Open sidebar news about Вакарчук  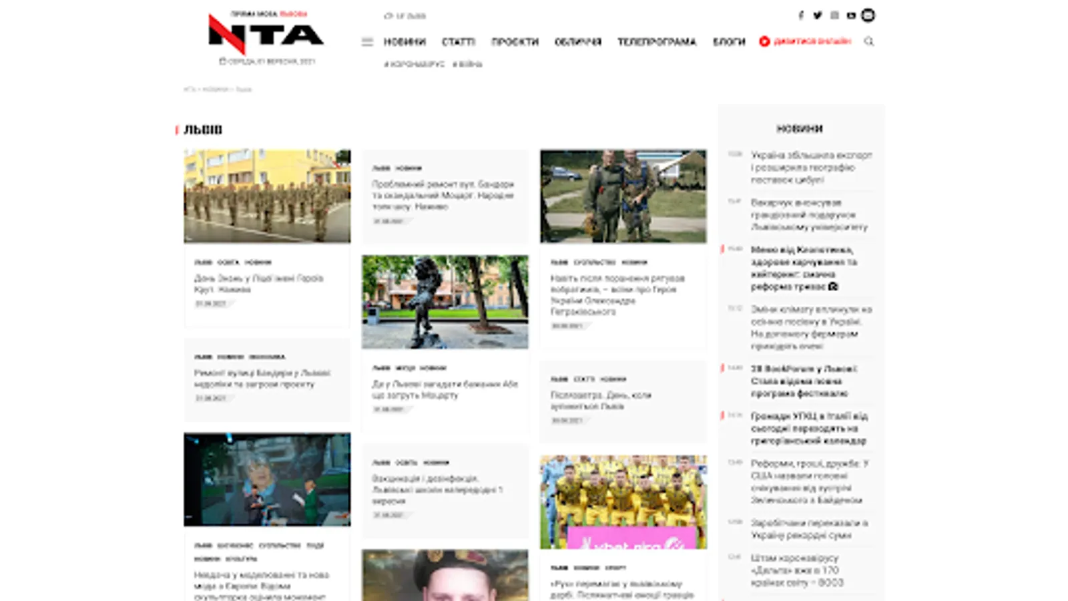click(809, 215)
